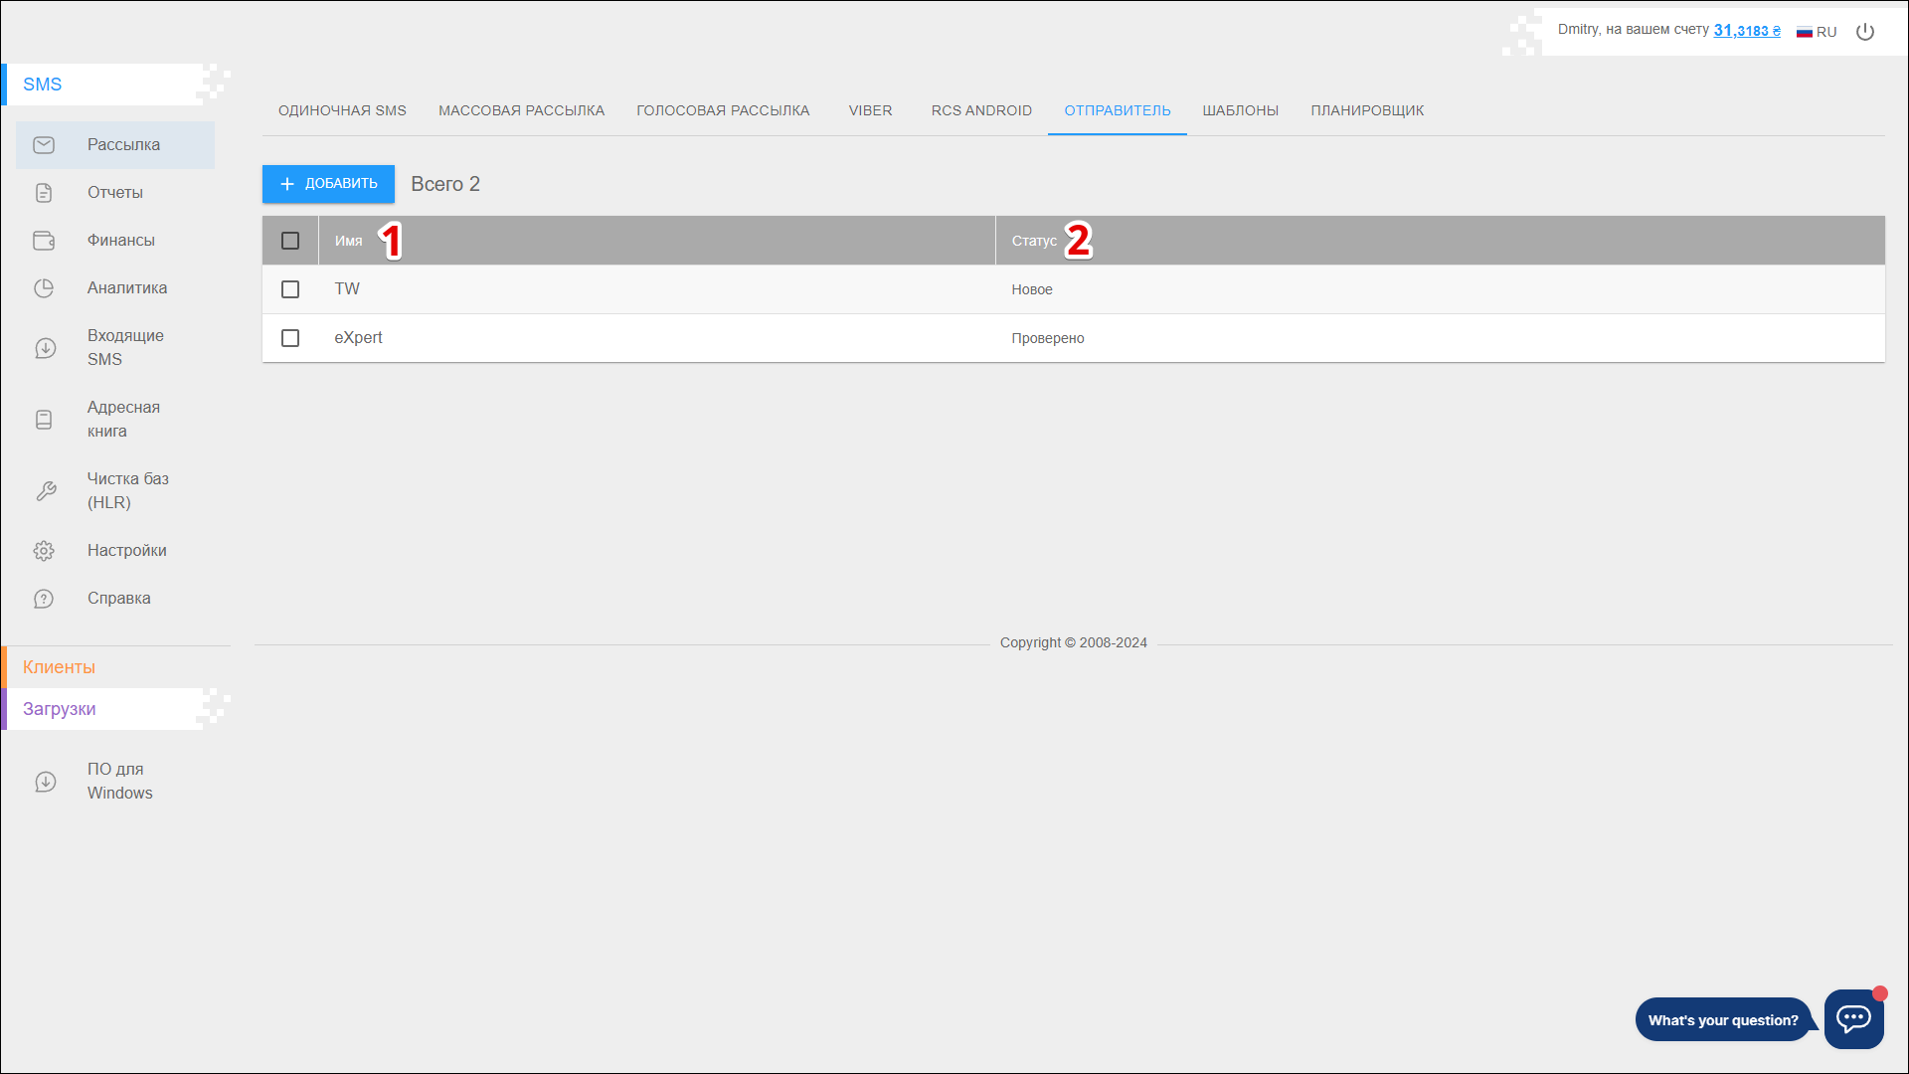Click the account balance link 31,3183
Screen dimensions: 1909x1074
(1746, 31)
